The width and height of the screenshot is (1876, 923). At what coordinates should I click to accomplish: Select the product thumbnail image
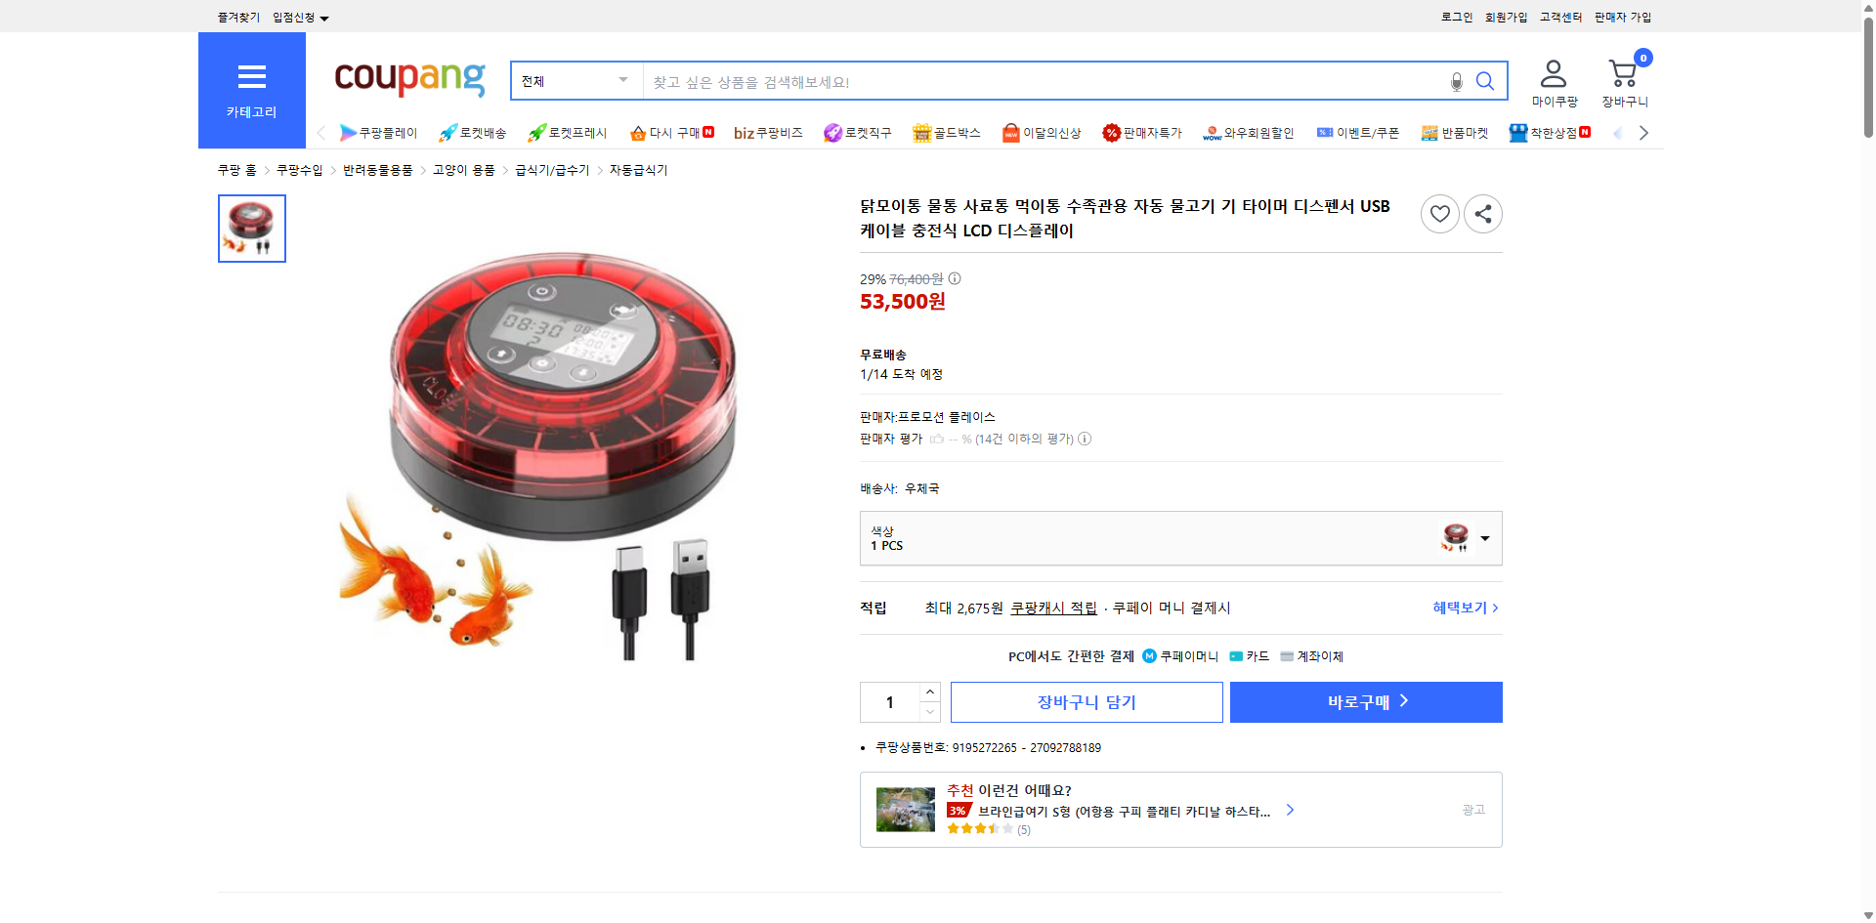(x=251, y=228)
